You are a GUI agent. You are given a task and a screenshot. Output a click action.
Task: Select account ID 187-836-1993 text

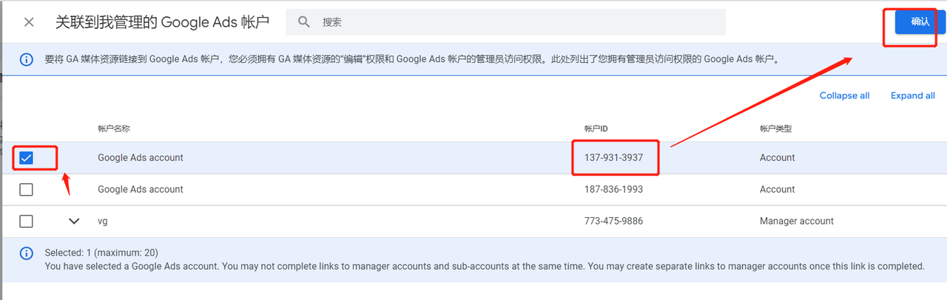[x=613, y=189]
